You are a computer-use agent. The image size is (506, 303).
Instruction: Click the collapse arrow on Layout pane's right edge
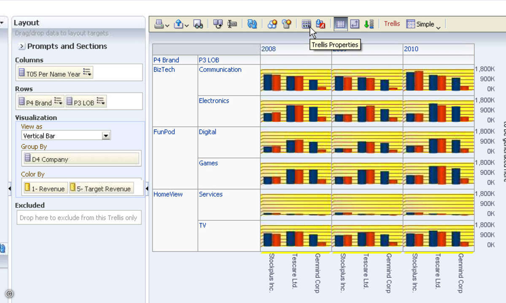click(x=147, y=189)
